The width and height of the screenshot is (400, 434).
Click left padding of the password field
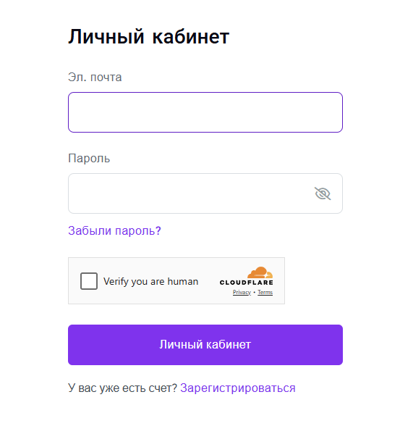75,193
